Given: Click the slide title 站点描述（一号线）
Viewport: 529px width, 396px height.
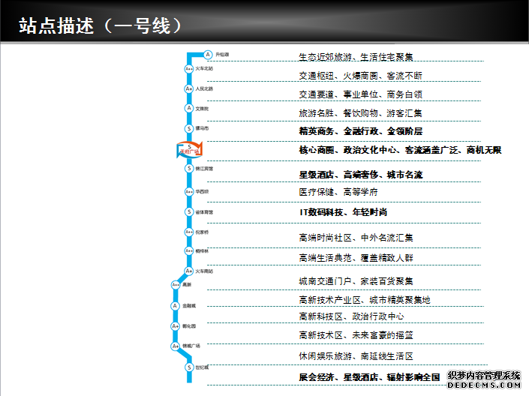Looking at the screenshot, I should (101, 25).
